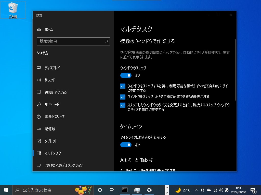Turn off the ウィンドウのスナップ toggle
The width and height of the screenshot is (261, 195).
[126, 75]
